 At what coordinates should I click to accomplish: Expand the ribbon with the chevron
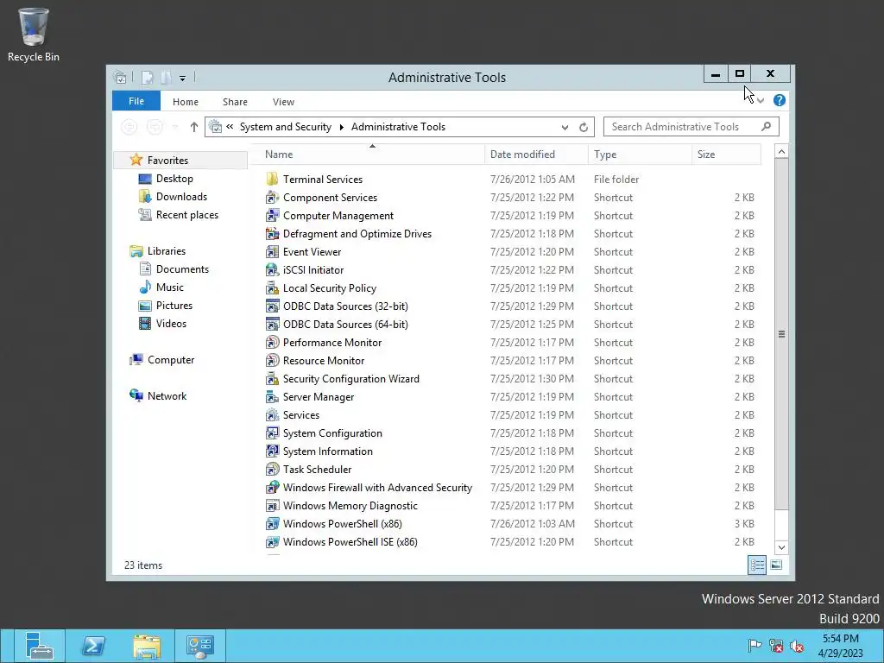761,101
